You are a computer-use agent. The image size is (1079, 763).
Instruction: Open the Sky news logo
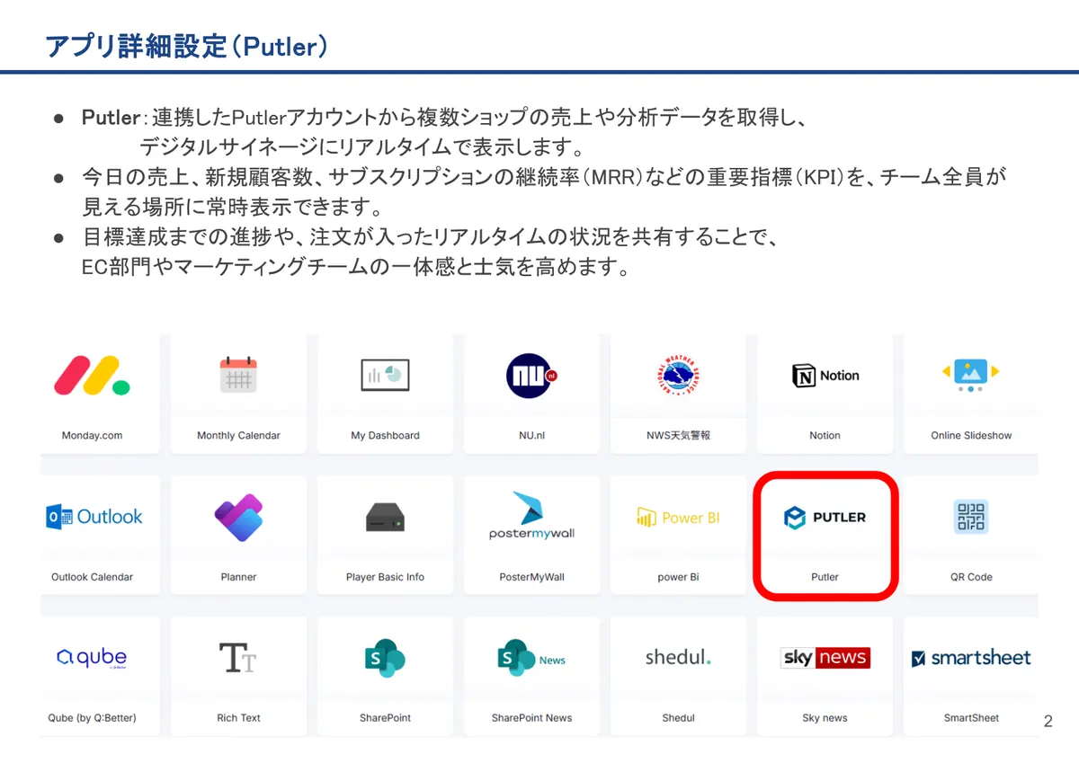click(x=825, y=658)
